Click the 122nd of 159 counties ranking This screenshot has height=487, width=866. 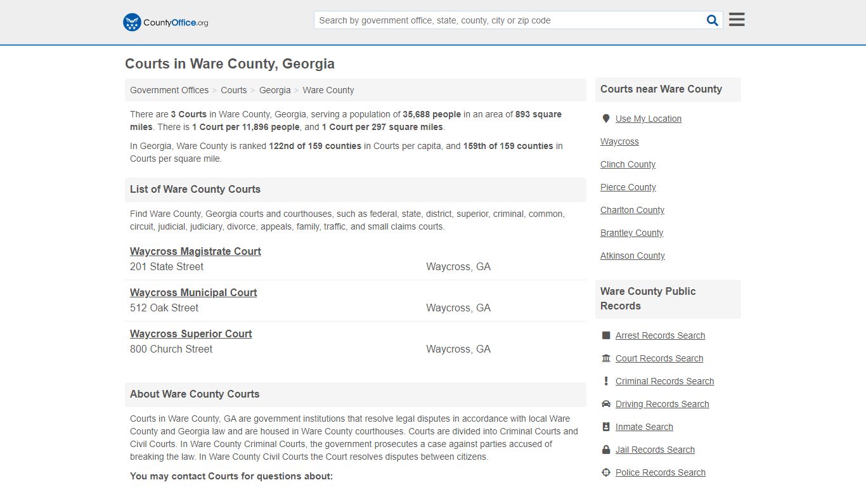(315, 146)
